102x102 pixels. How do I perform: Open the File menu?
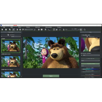(x=4, y=27)
